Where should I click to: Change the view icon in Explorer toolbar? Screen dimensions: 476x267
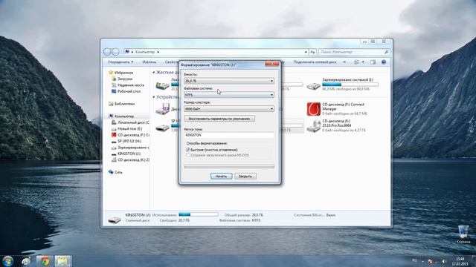coord(357,62)
